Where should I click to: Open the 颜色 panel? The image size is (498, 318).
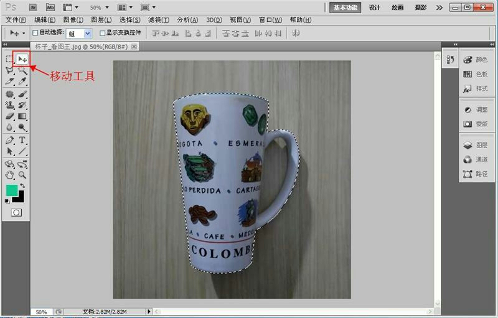click(476, 60)
